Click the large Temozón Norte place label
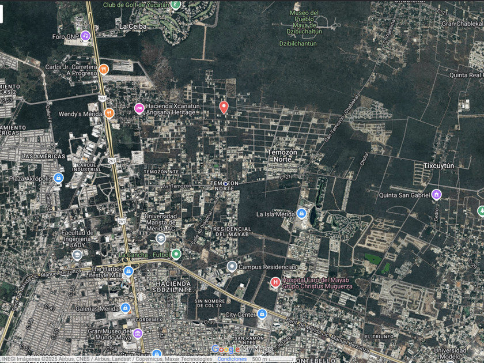 (282, 156)
